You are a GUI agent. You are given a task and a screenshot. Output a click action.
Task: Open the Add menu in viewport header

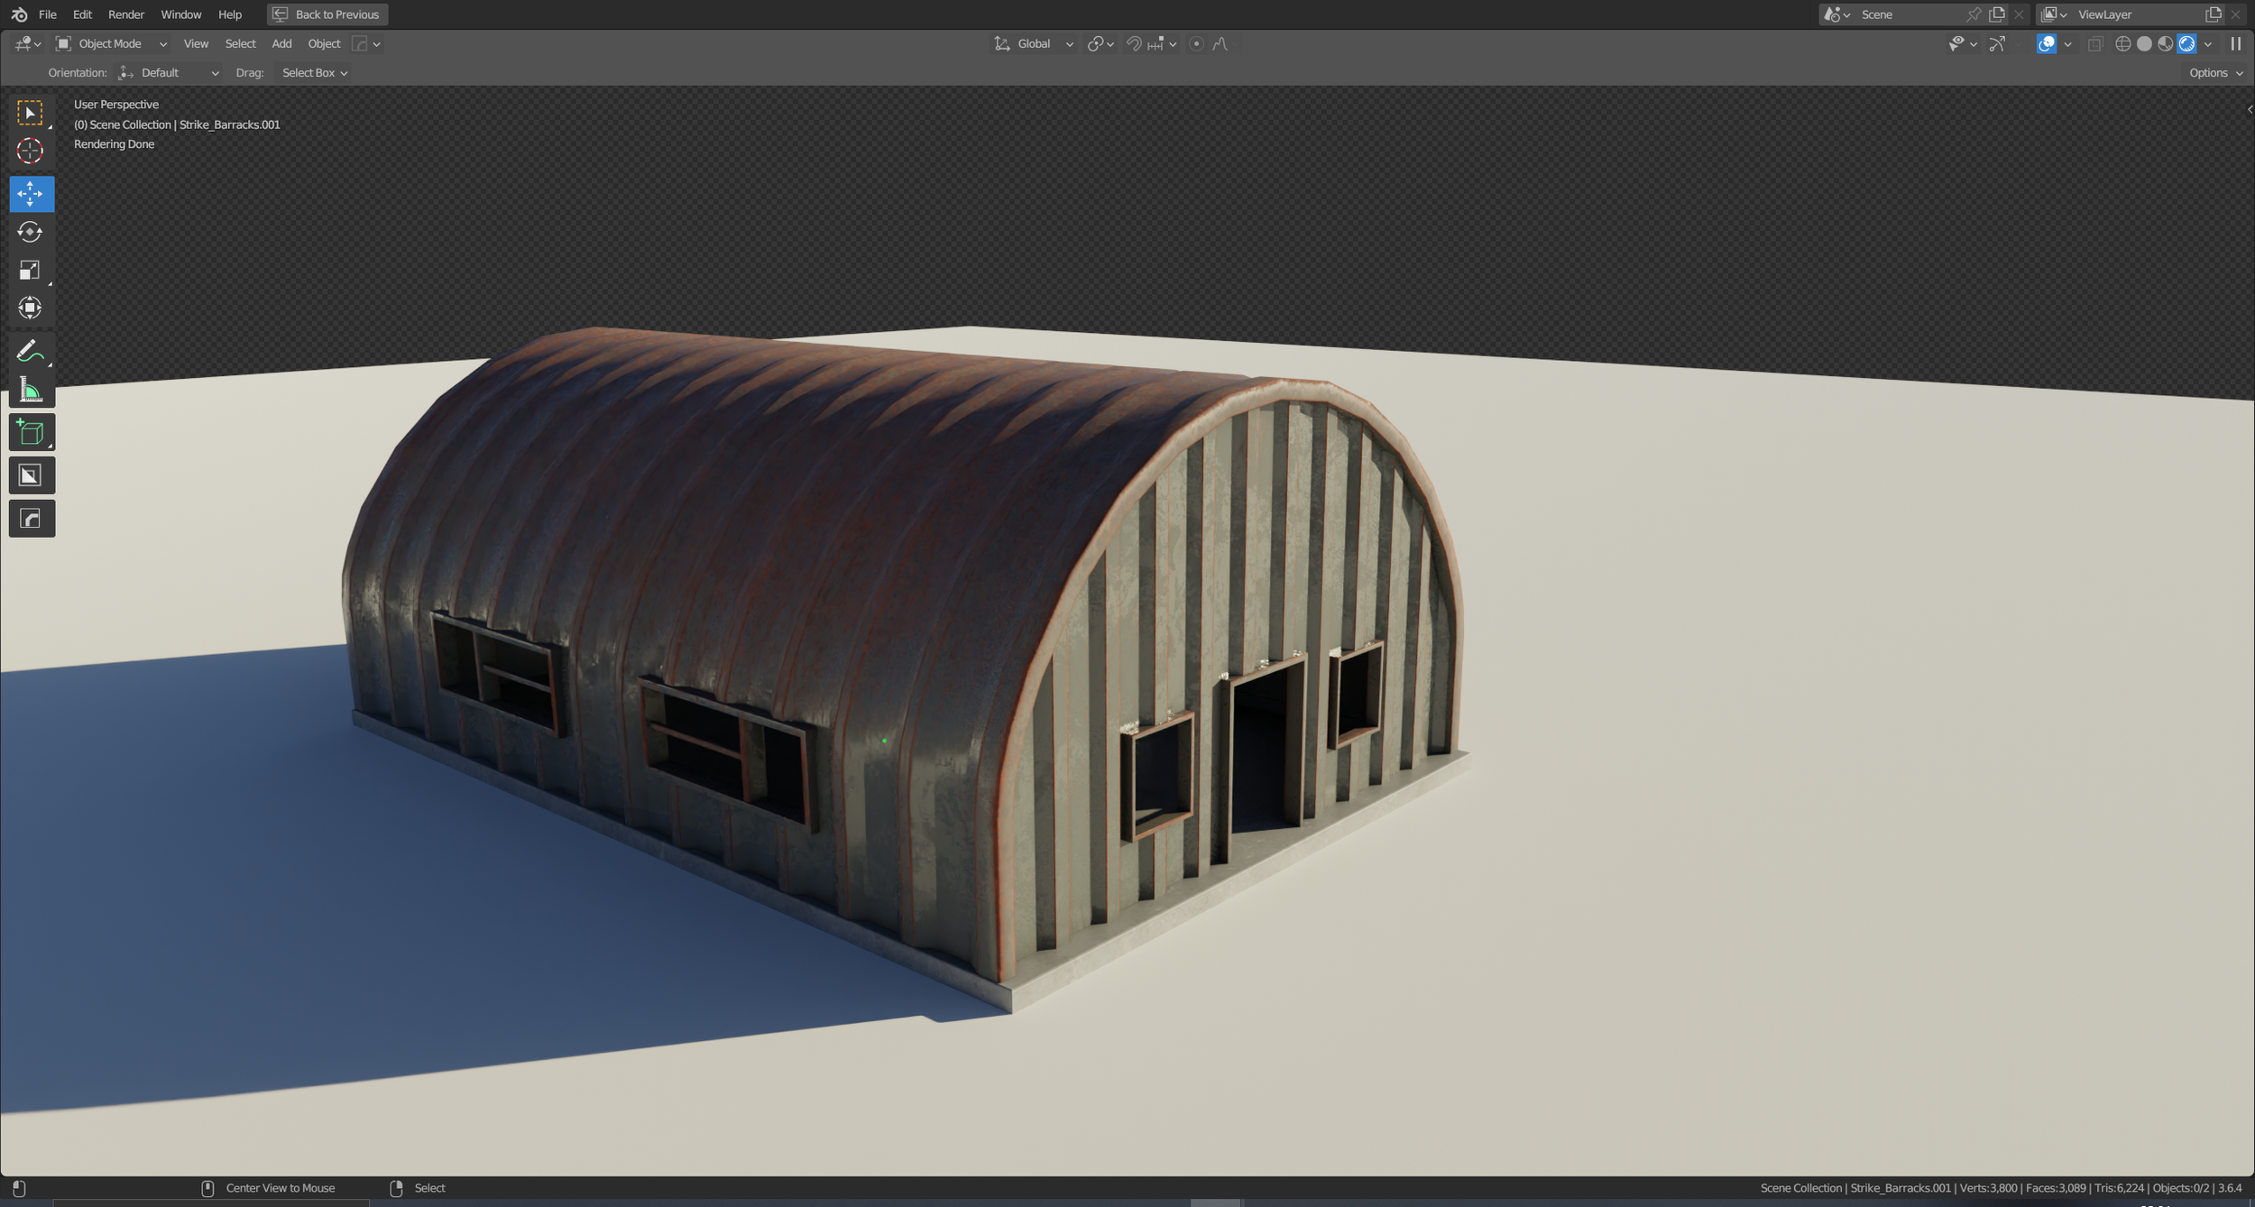coord(281,43)
